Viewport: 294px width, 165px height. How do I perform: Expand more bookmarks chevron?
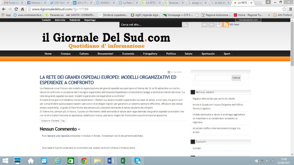coord(269,15)
